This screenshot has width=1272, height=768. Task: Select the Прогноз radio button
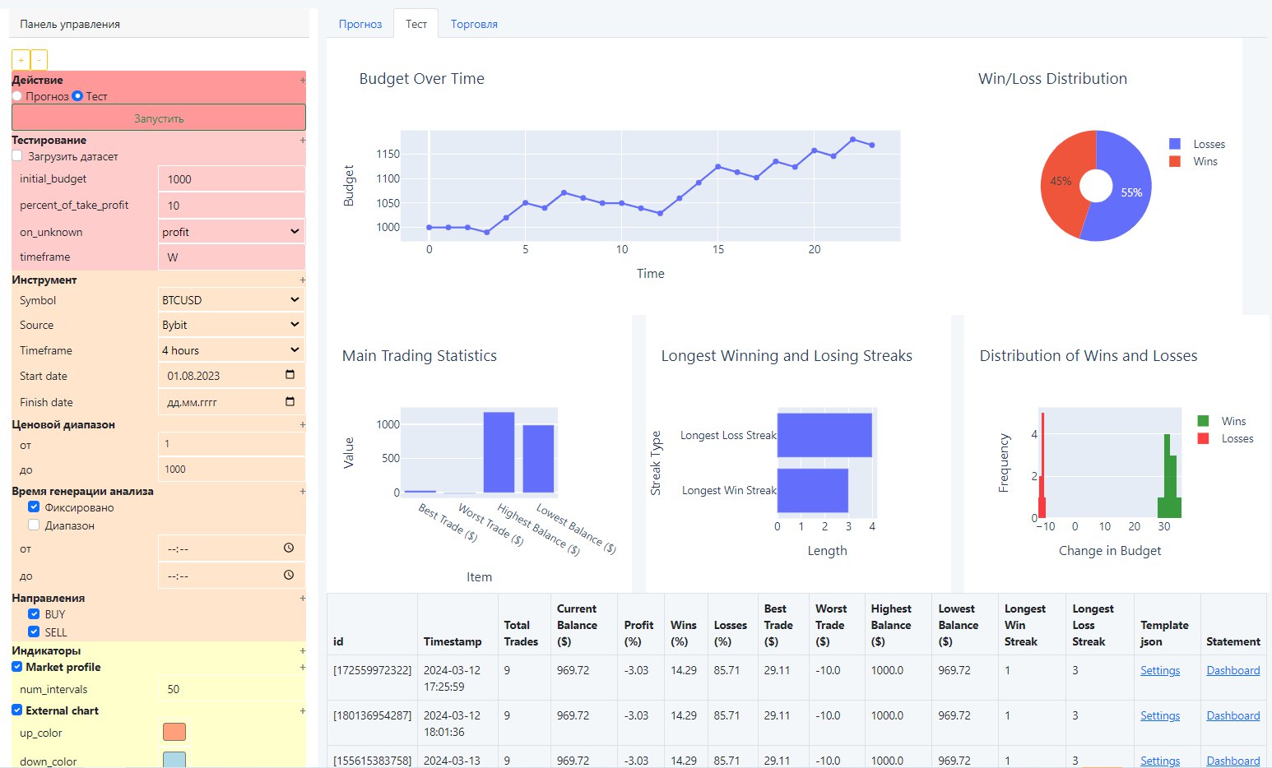(17, 96)
